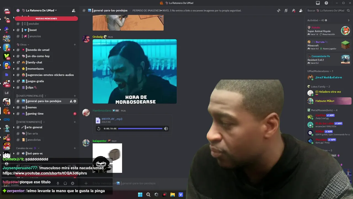
Task: Open the inbox icon in title bar
Action: [x=318, y=3]
